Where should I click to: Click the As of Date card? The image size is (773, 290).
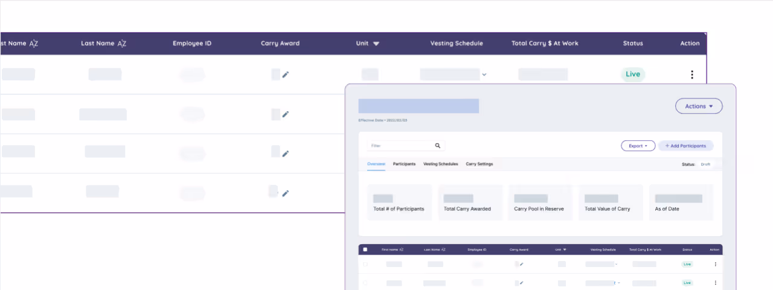[681, 203]
